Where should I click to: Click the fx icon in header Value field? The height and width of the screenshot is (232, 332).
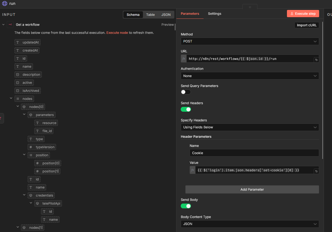(x=192, y=170)
